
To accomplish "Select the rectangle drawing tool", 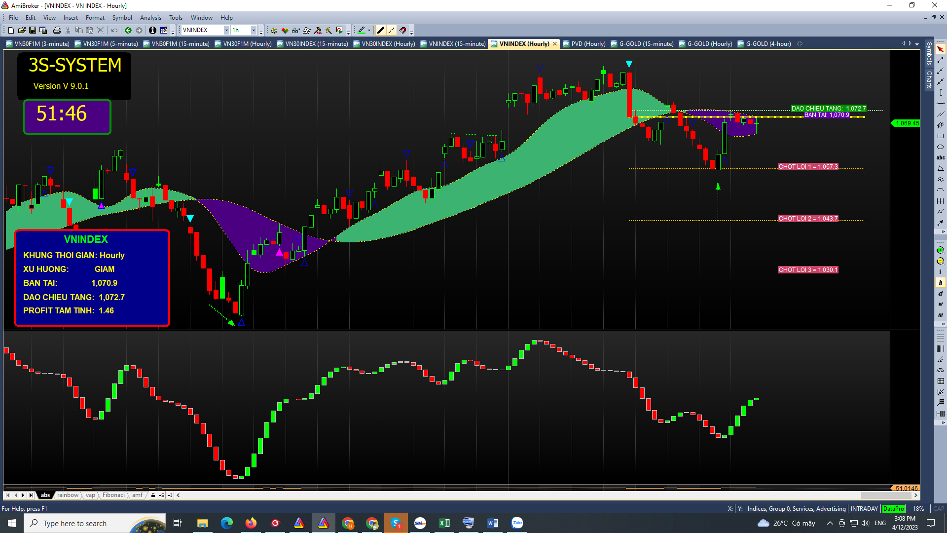I will 940,136.
